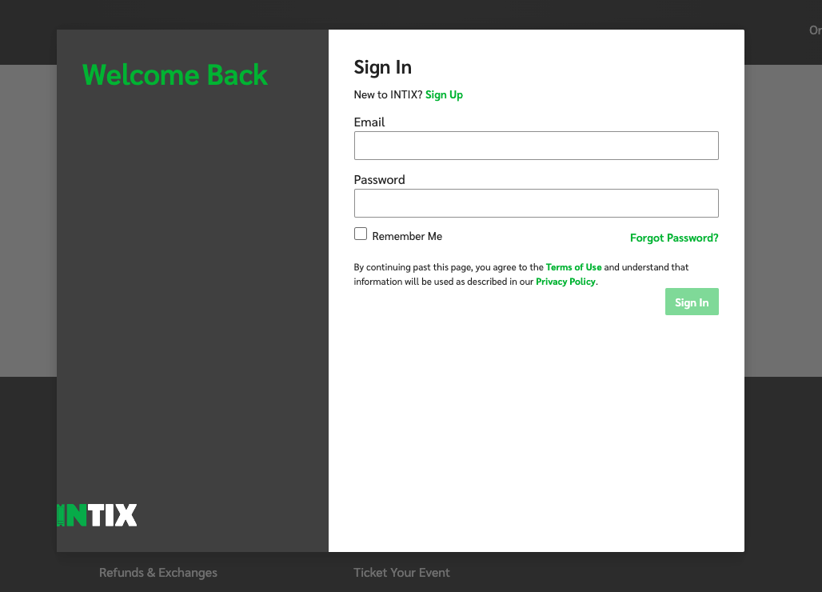
Task: Open the Terms of Use link
Action: tap(573, 267)
